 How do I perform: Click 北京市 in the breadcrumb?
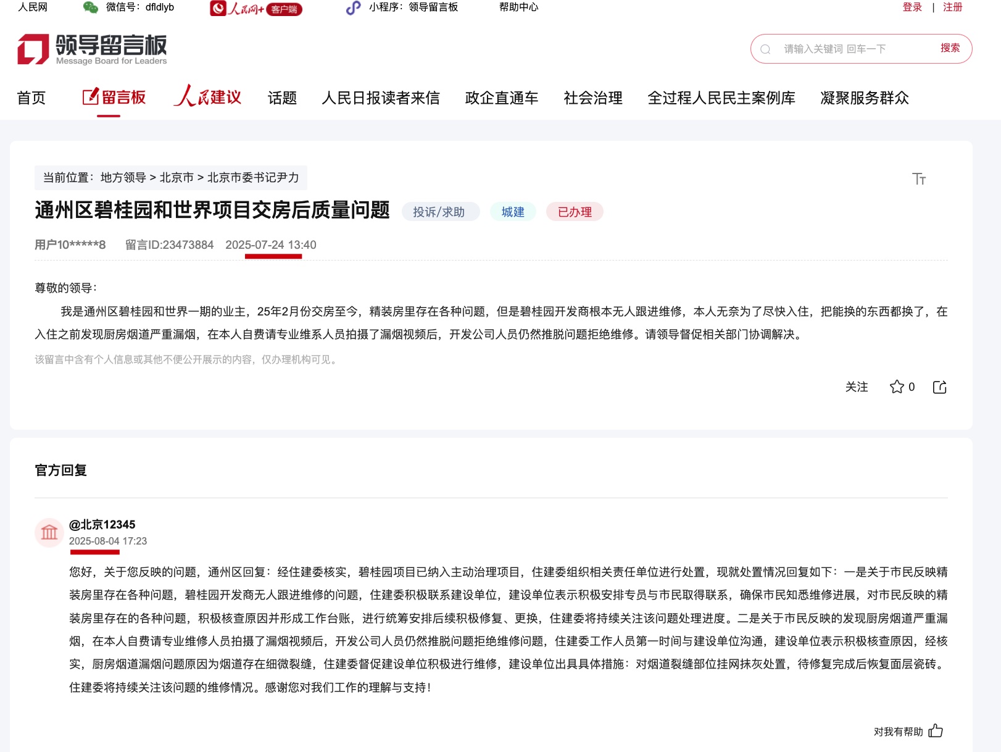(177, 178)
